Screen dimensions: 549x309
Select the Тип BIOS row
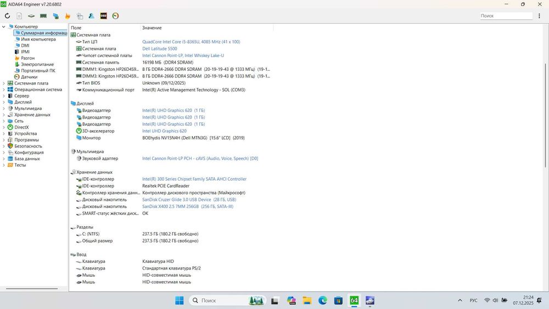click(x=171, y=83)
